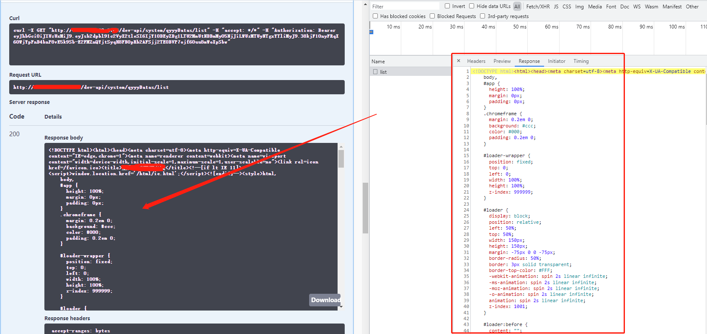Click the response body scrollbar thumb
Screen dimensions: 707x334
click(341, 159)
